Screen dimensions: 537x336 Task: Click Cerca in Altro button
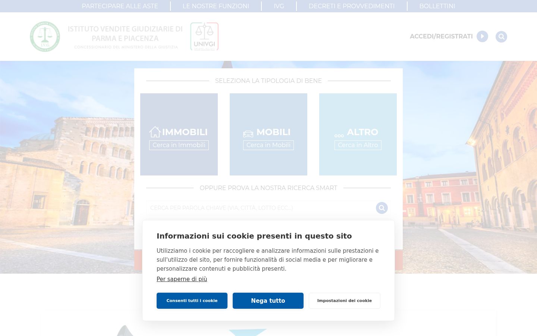coord(358,145)
